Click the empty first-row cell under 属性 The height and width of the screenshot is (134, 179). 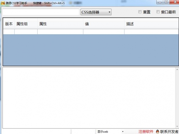tap(60, 32)
